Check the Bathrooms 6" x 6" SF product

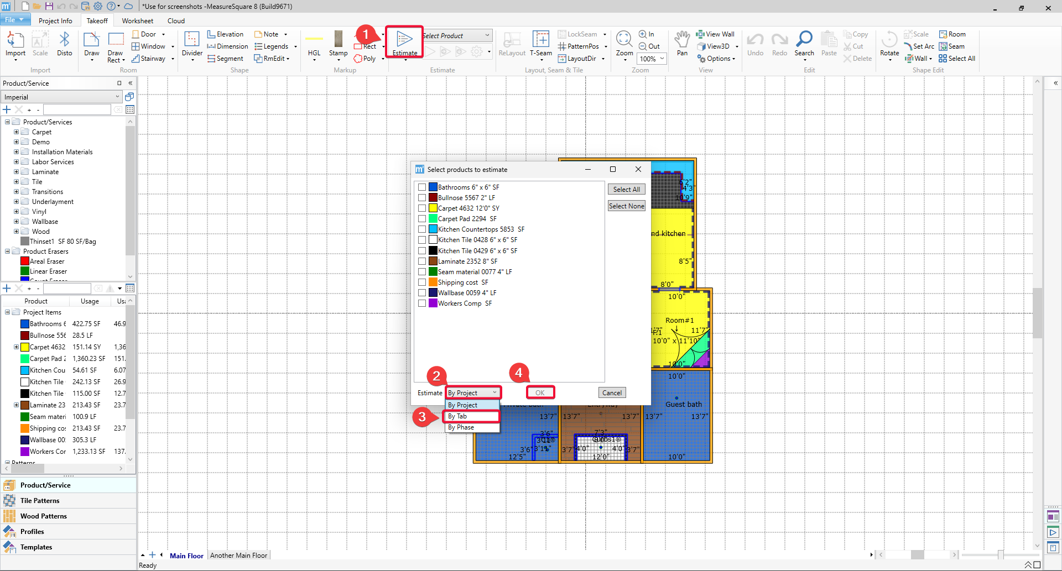[422, 187]
